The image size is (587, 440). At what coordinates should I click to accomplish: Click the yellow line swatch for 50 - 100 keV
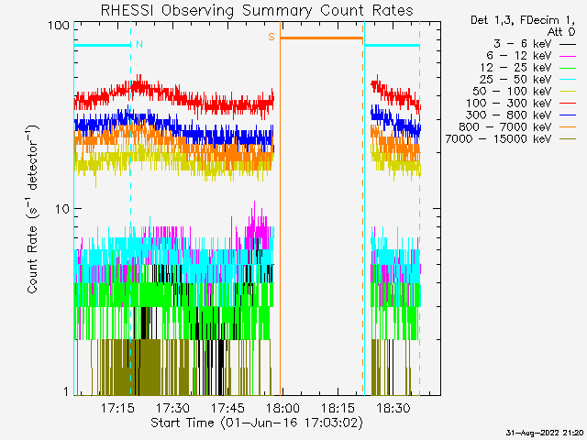pos(568,92)
